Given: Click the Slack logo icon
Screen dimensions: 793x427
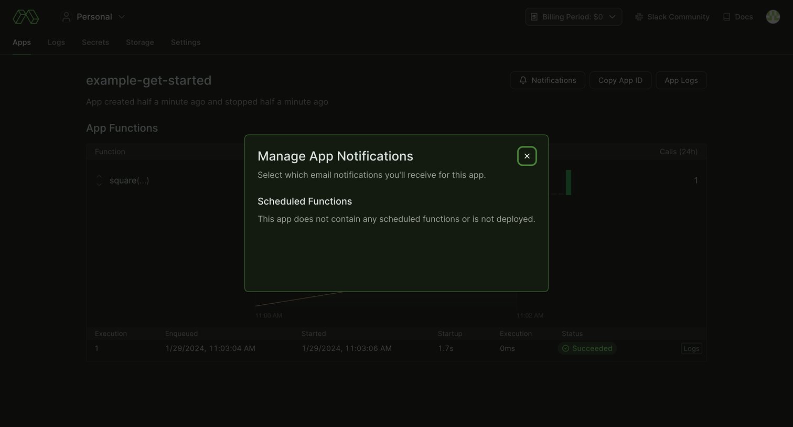Looking at the screenshot, I should [x=639, y=17].
